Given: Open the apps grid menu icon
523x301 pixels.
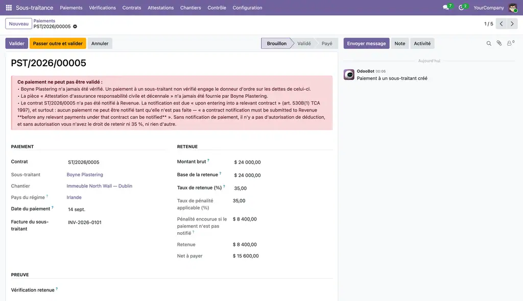Looking at the screenshot, I should point(9,8).
